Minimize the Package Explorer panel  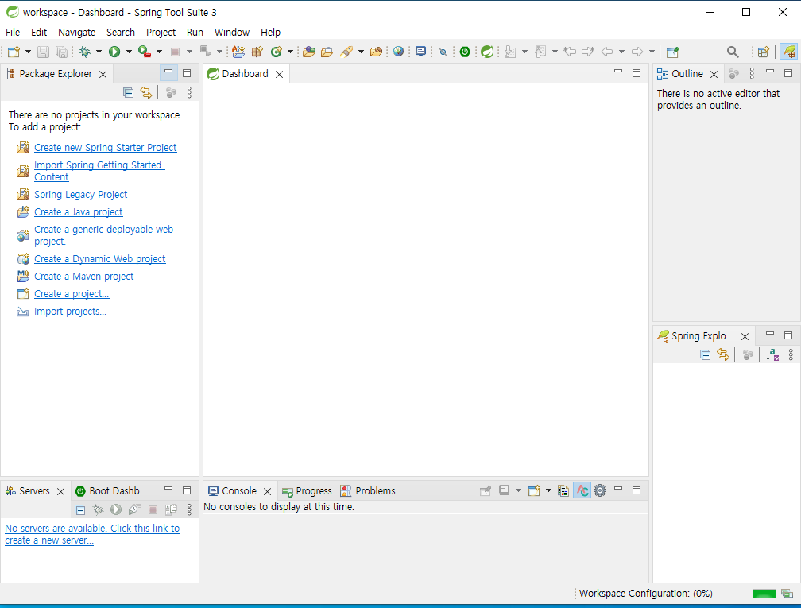(168, 72)
